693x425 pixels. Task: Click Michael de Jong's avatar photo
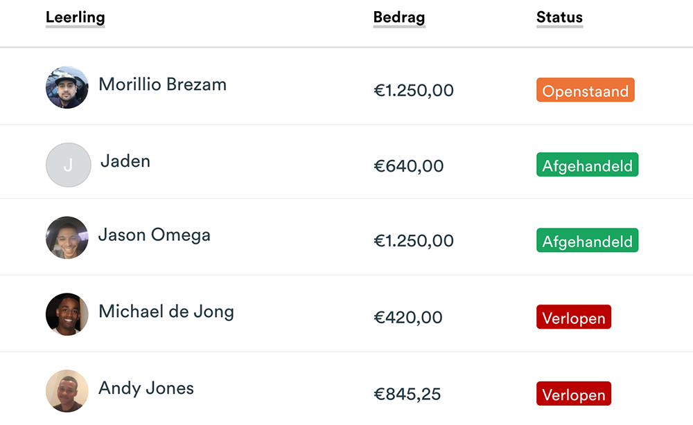tap(67, 314)
